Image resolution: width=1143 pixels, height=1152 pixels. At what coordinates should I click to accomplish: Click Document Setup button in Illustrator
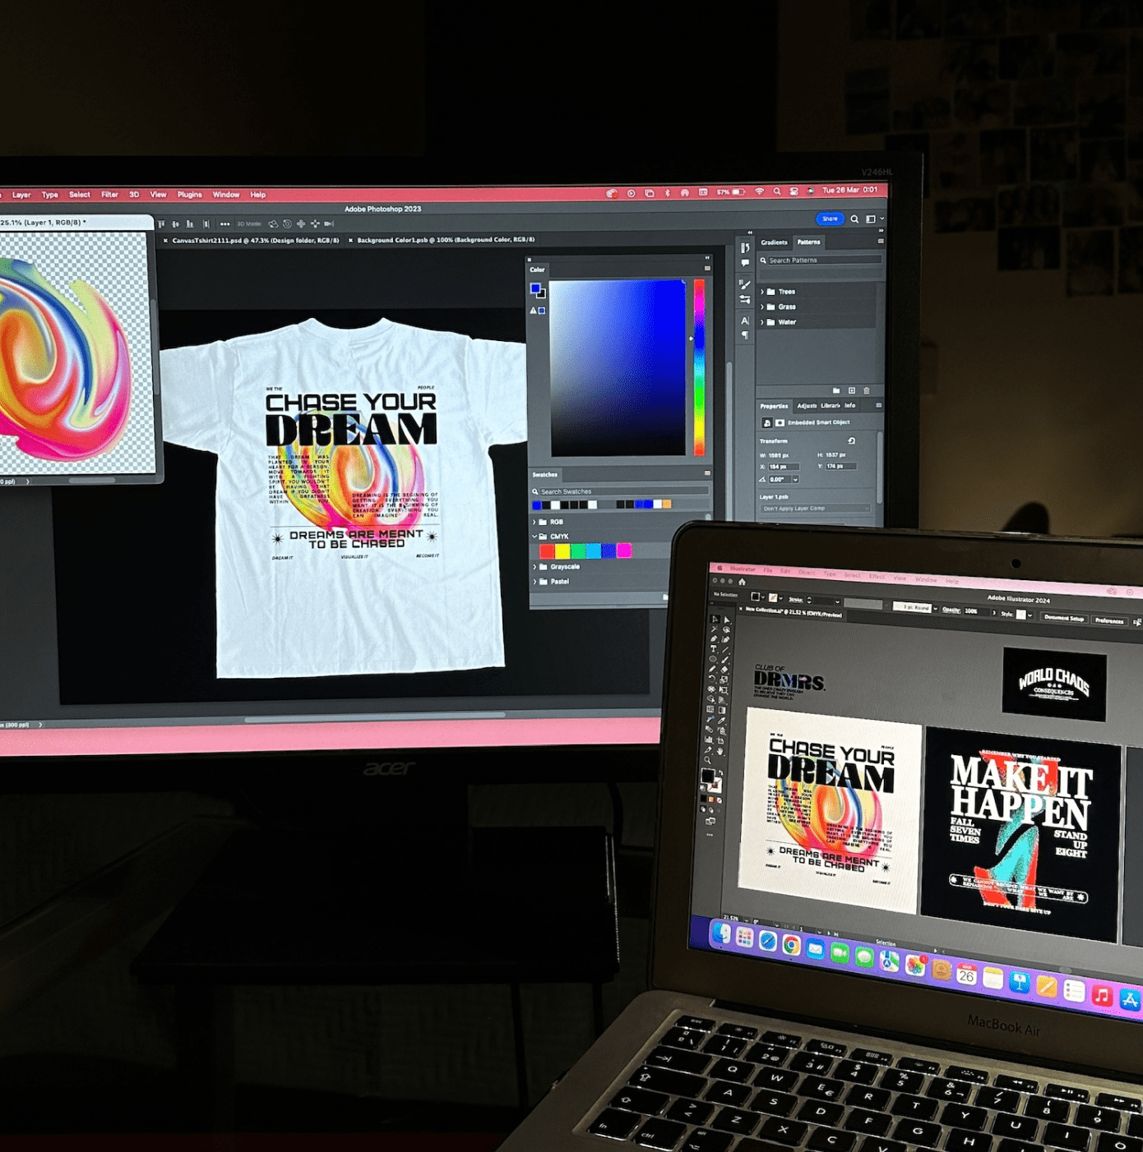pyautogui.click(x=1064, y=618)
